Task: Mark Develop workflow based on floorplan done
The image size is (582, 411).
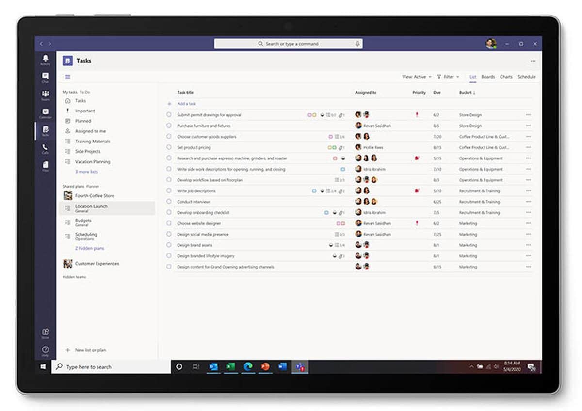Action: [x=169, y=180]
